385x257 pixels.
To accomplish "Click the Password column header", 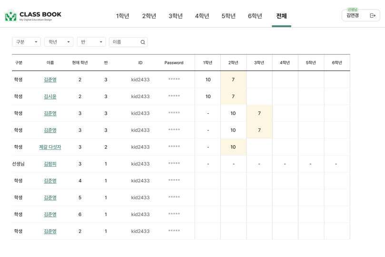I will [x=174, y=63].
